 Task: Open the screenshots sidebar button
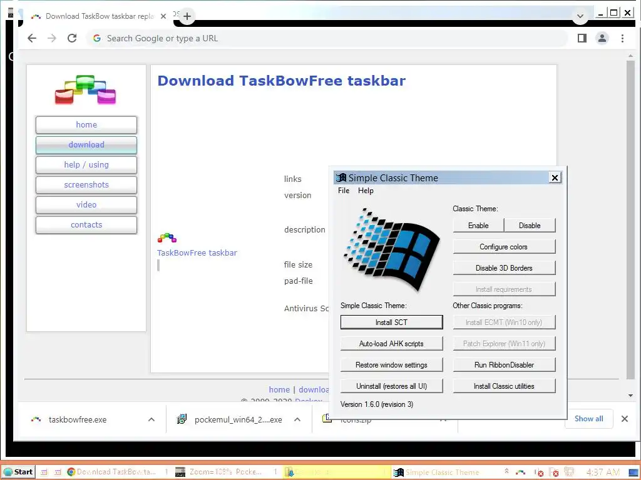tap(86, 185)
